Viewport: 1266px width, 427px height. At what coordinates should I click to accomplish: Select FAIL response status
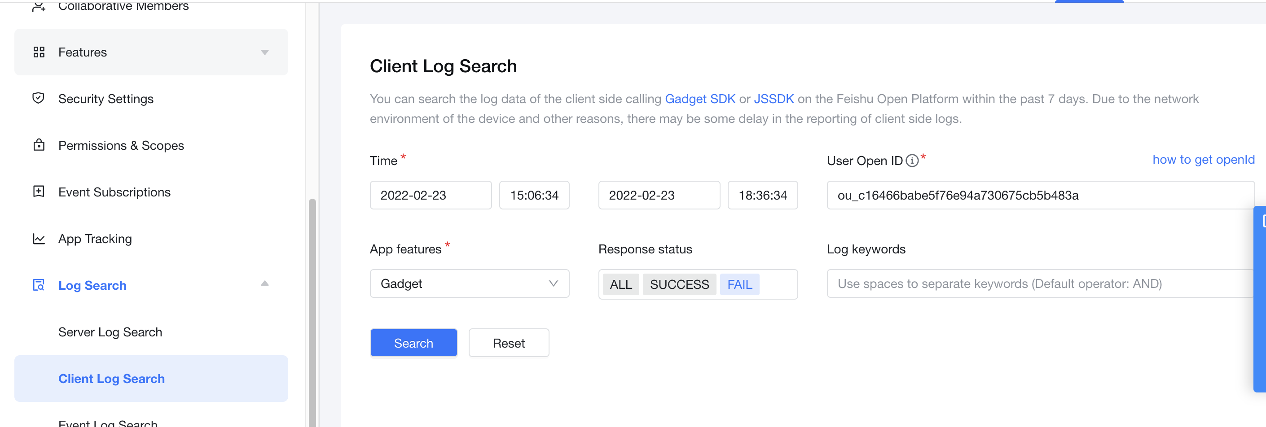point(739,284)
